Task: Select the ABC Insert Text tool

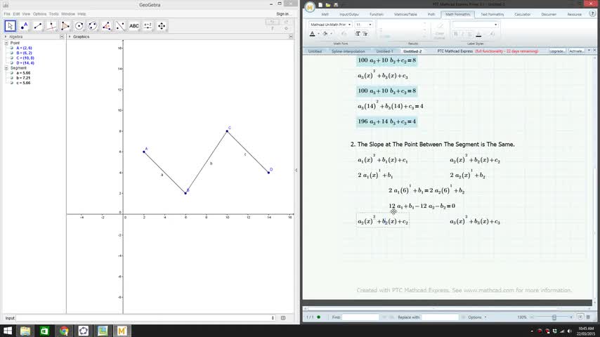Action: [134, 26]
